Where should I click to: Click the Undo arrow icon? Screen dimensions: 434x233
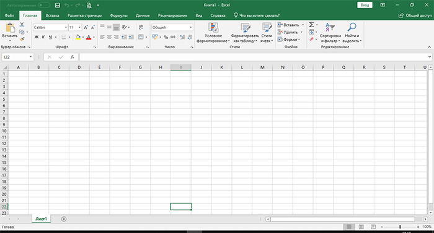(x=67, y=5)
